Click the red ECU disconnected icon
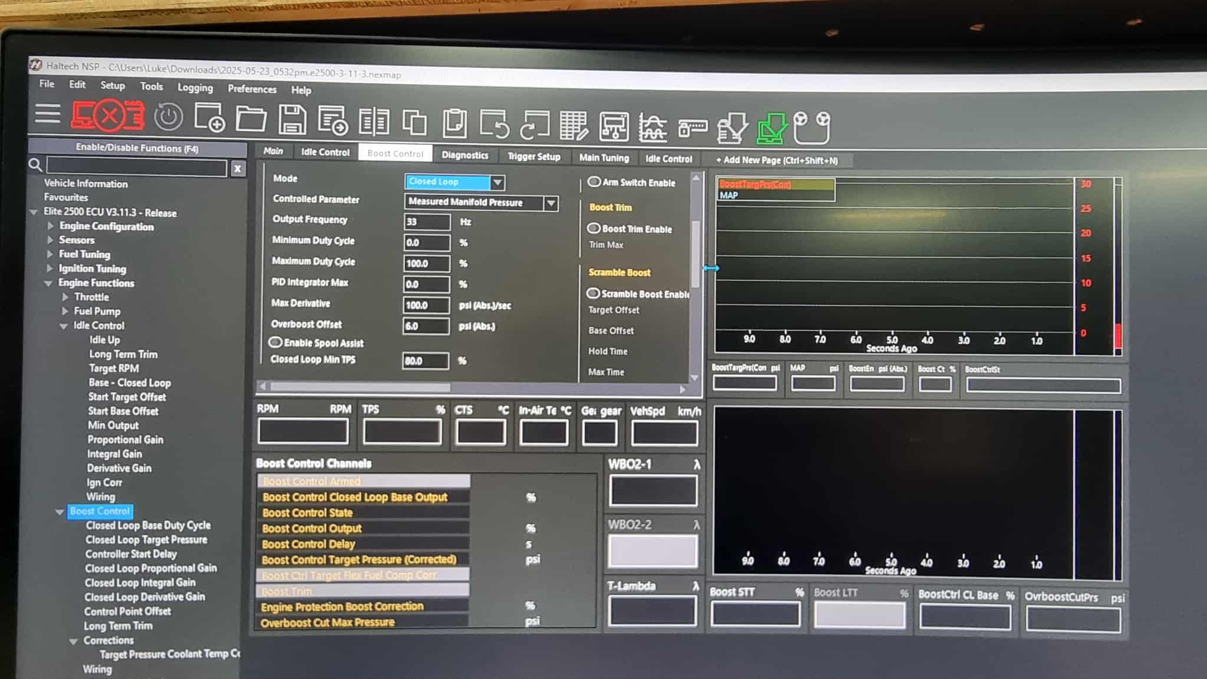This screenshot has height=679, width=1207. [108, 115]
